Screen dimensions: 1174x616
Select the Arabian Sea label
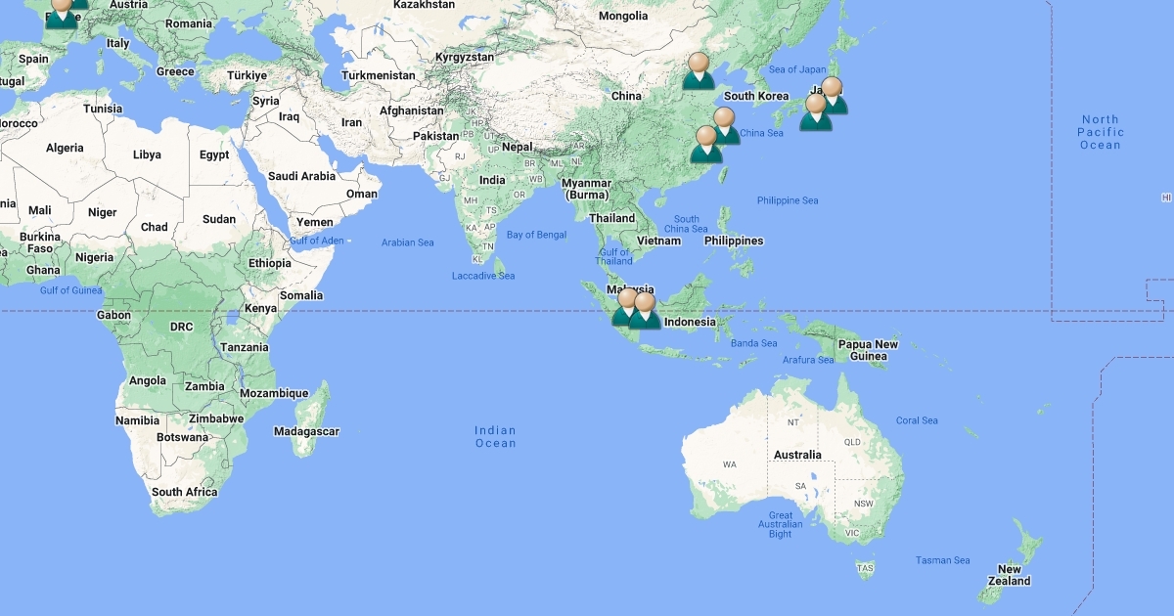tap(407, 242)
